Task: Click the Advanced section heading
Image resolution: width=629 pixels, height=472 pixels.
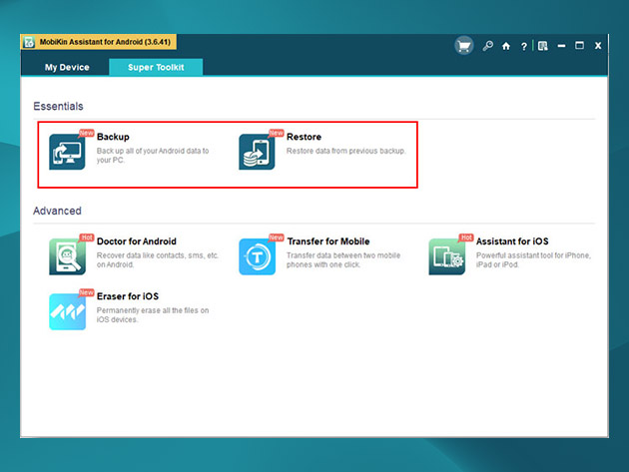Action: [x=57, y=211]
